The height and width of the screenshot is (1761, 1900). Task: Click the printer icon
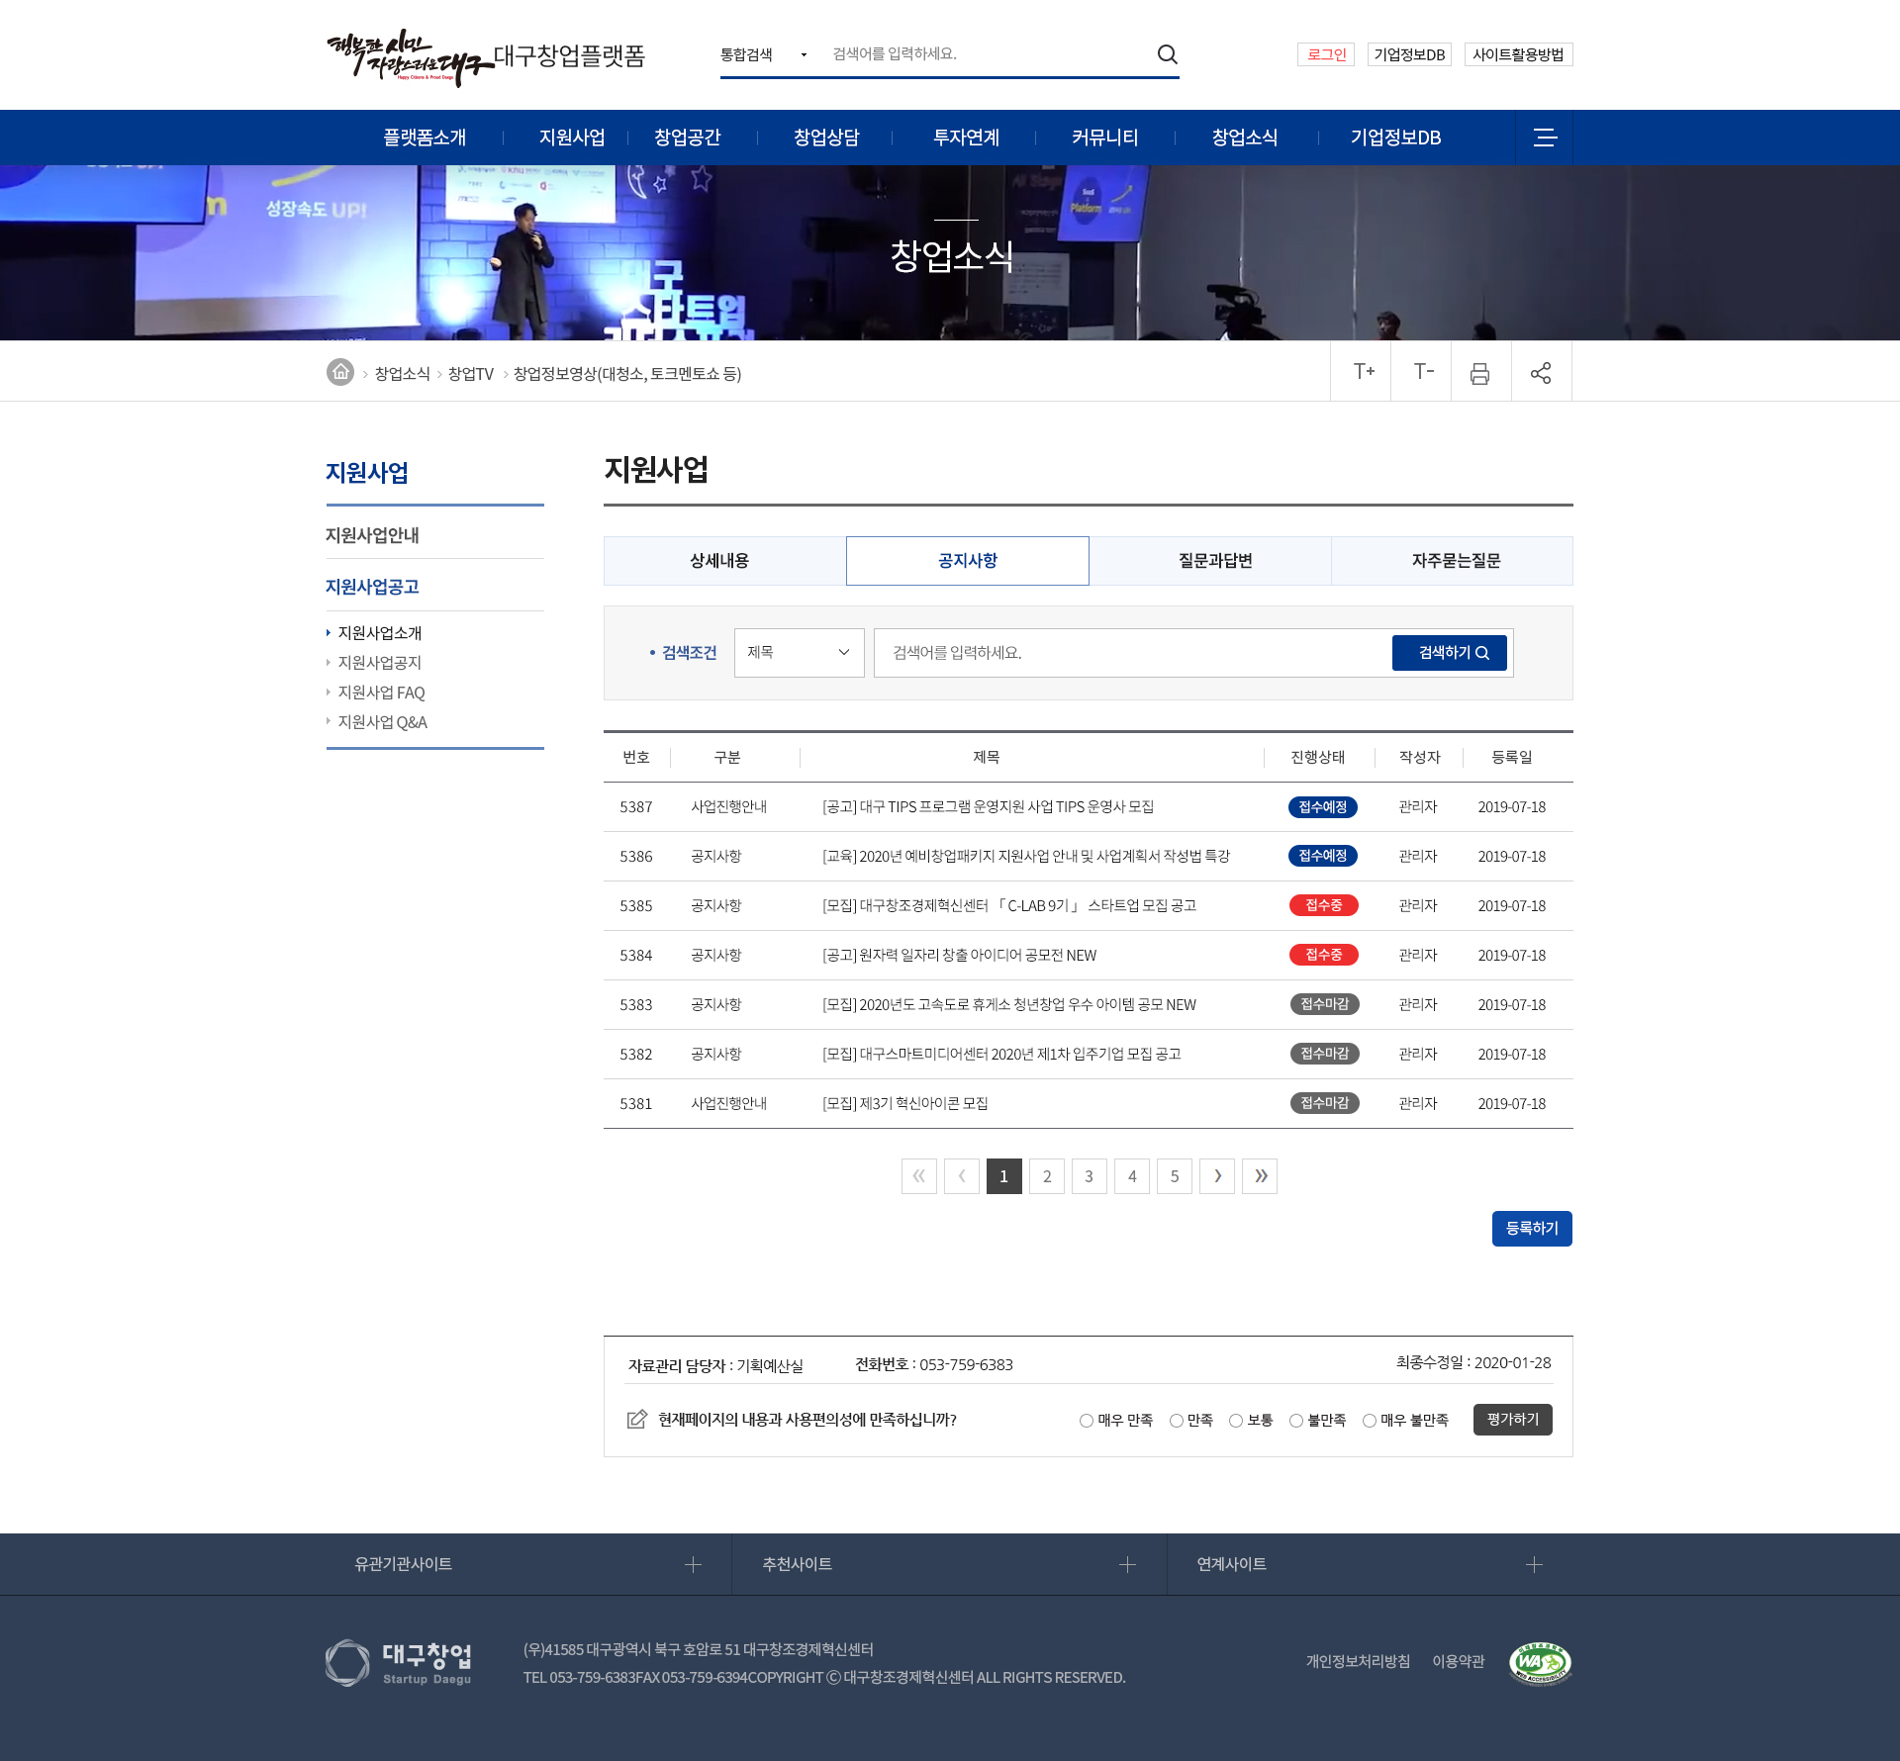click(1479, 373)
